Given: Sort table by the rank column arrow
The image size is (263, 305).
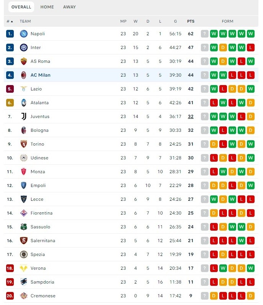Looking at the screenshot, I should [x=12, y=21].
